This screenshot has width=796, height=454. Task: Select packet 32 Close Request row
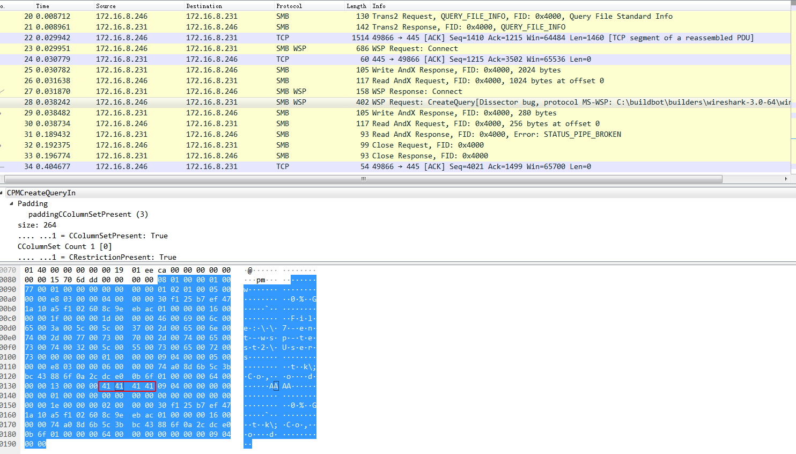[395, 145]
